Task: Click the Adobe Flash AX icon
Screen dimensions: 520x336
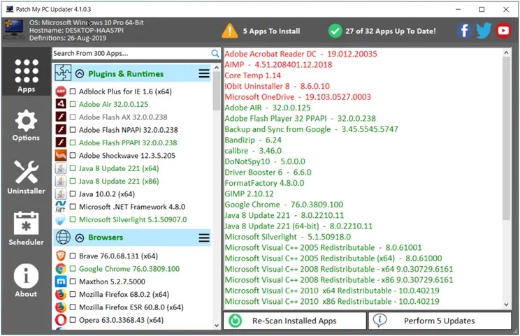Action: pyautogui.click(x=61, y=117)
